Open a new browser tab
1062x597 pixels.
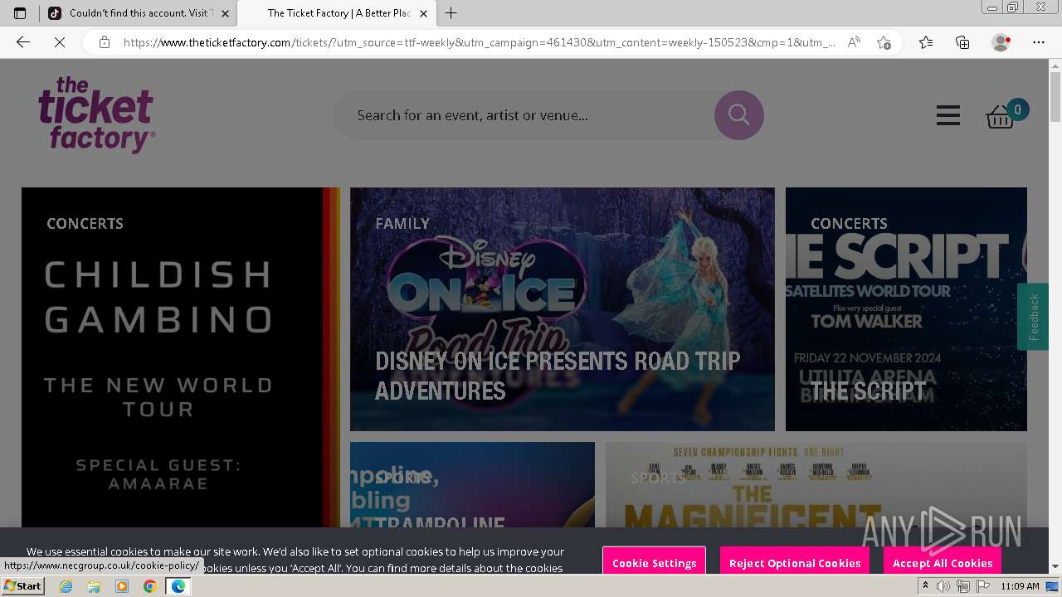click(x=451, y=13)
